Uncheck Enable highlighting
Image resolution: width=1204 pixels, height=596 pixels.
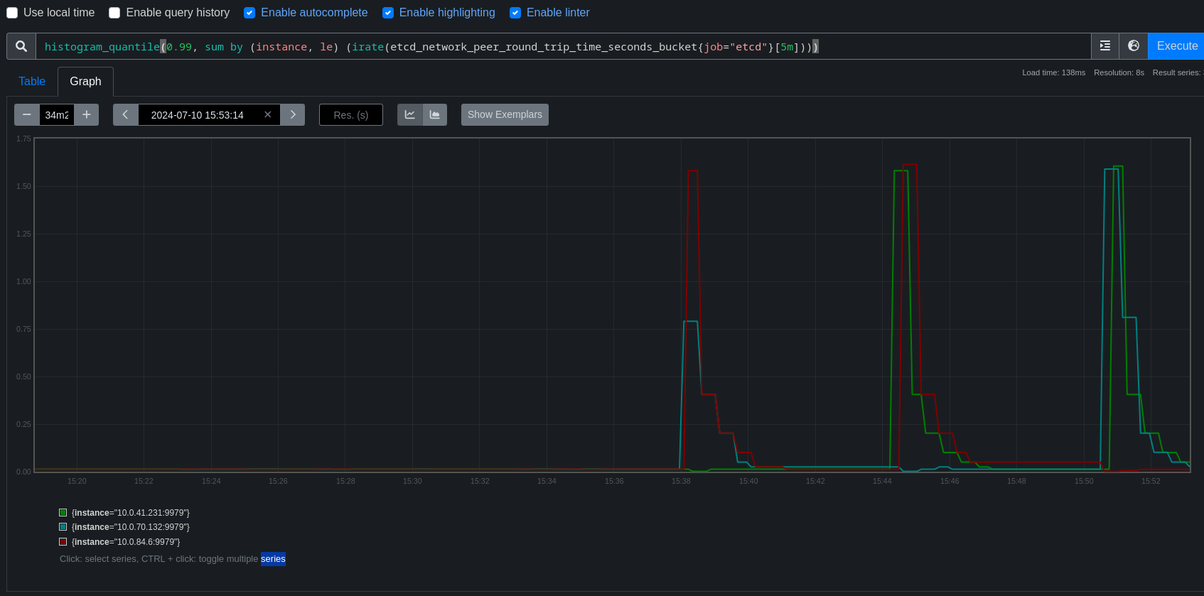coord(388,13)
